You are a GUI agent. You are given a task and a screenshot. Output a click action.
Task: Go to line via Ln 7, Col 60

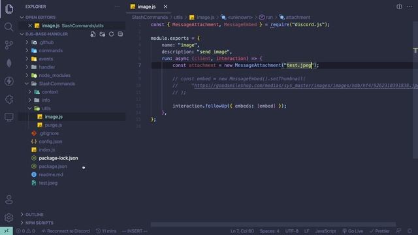[x=242, y=231]
